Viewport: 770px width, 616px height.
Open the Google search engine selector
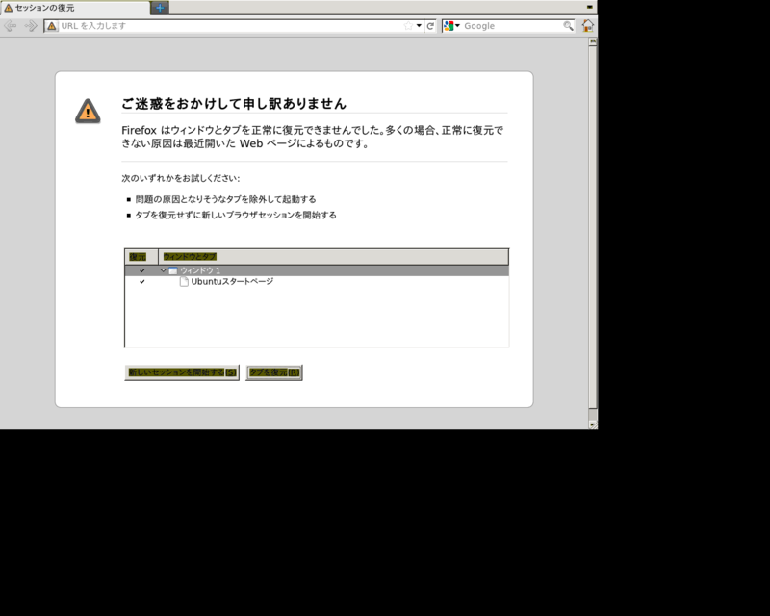pyautogui.click(x=451, y=26)
